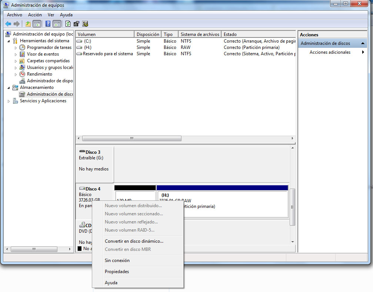This screenshot has height=292, width=373.
Task: Select Administración de discos tree icon
Action: [x=22, y=94]
